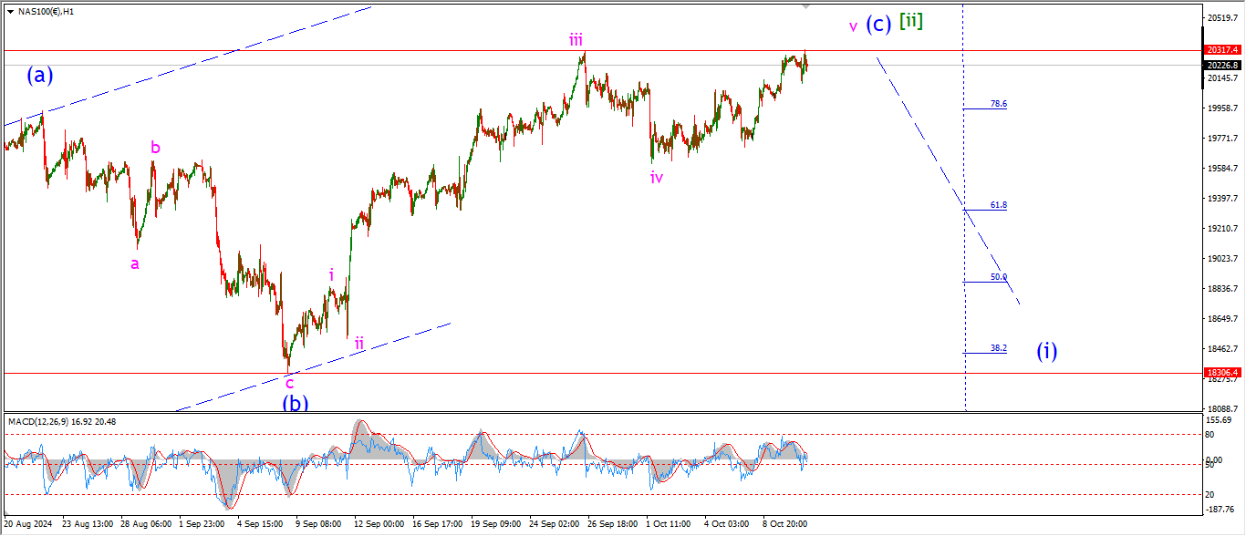The image size is (1246, 536).
Task: Click the 78.6 Fibonacci level label
Action: [998, 104]
